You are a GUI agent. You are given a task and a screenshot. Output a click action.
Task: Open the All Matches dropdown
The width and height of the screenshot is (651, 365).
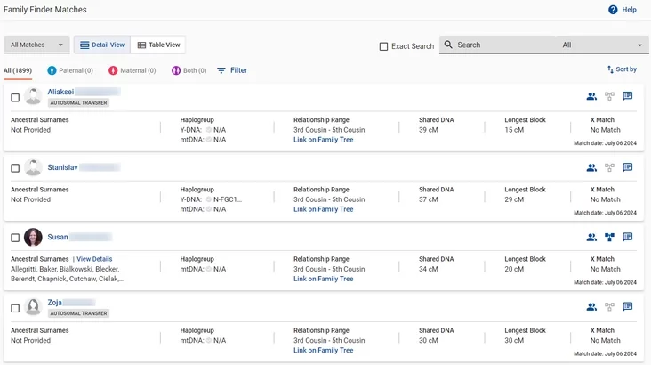coord(36,45)
